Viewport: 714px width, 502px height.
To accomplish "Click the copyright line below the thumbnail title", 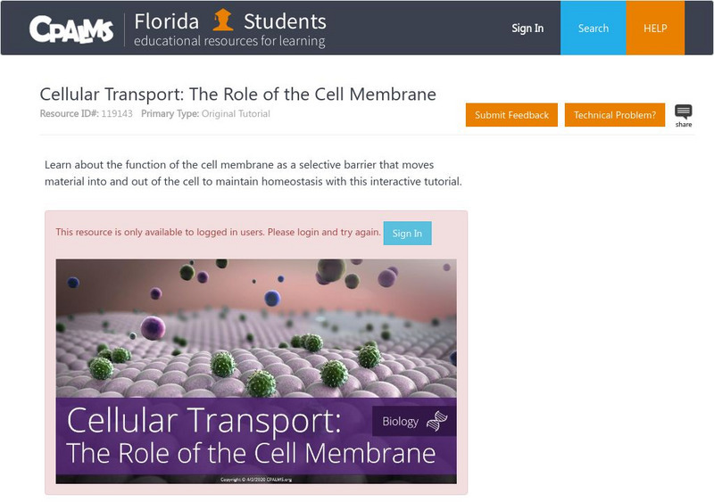I will [256, 479].
